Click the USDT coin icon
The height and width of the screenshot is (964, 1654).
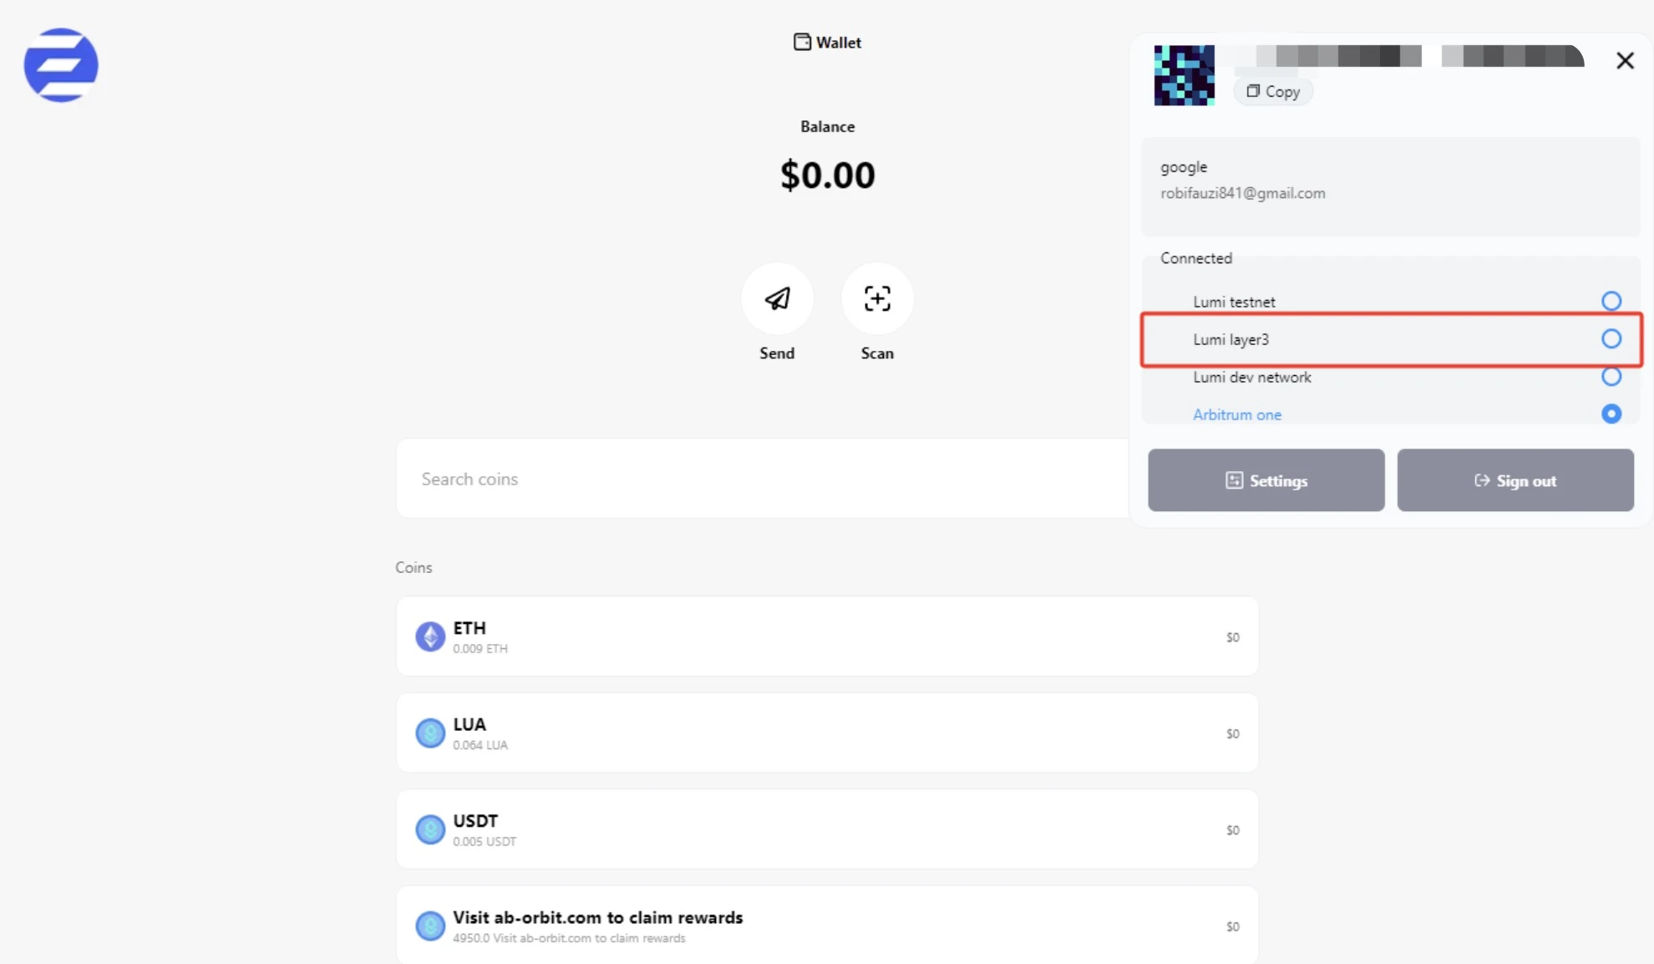click(x=430, y=830)
